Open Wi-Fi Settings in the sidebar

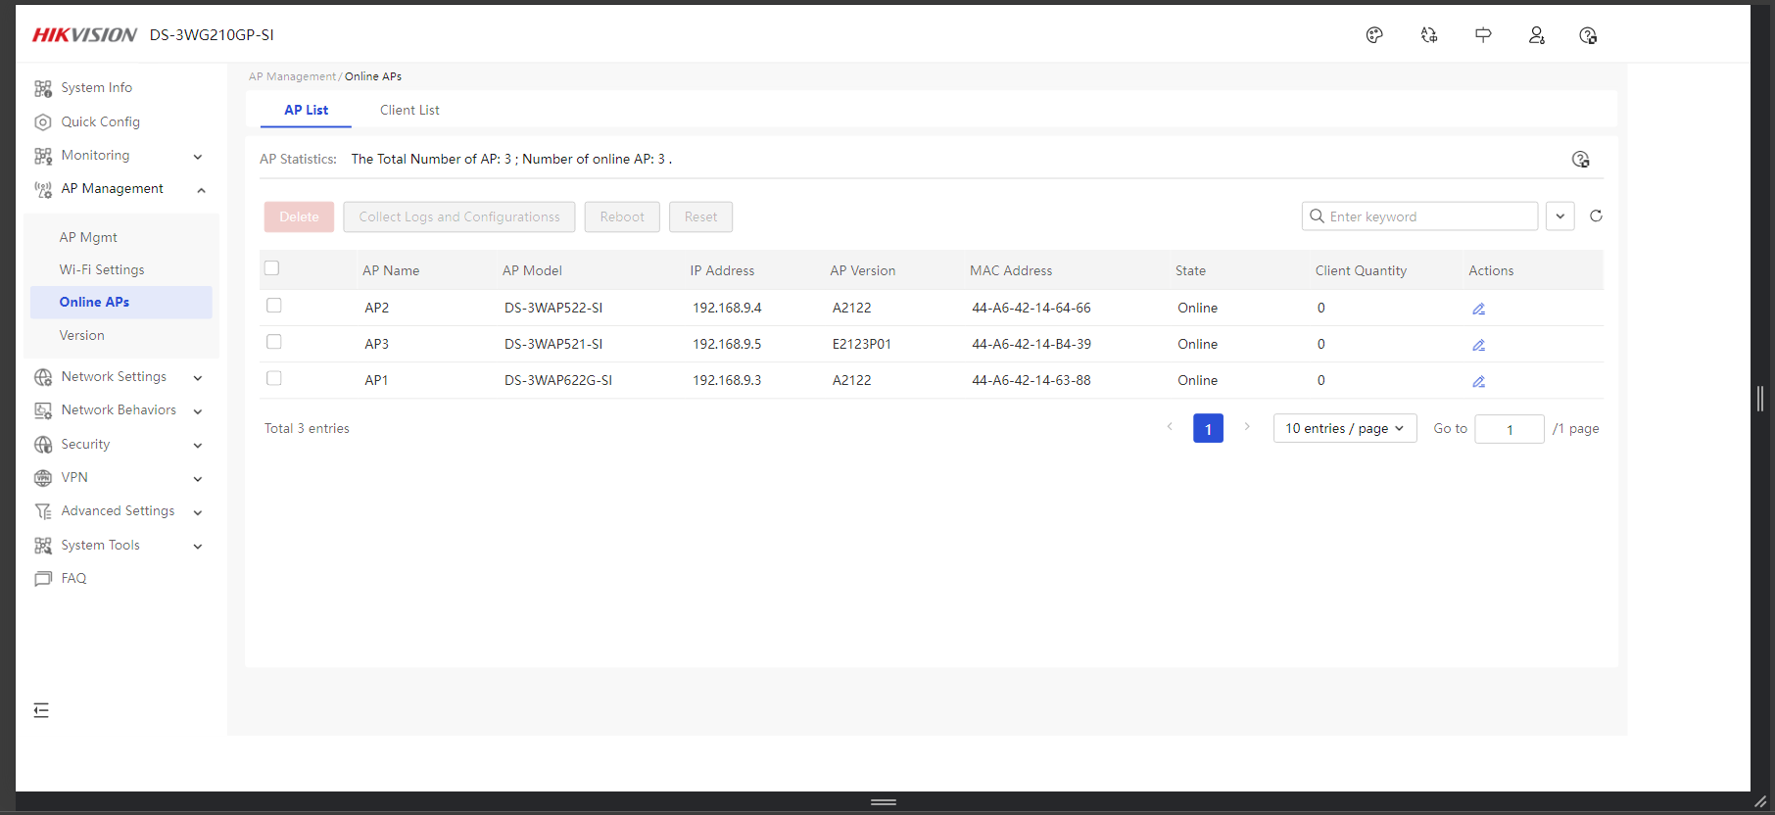(102, 269)
